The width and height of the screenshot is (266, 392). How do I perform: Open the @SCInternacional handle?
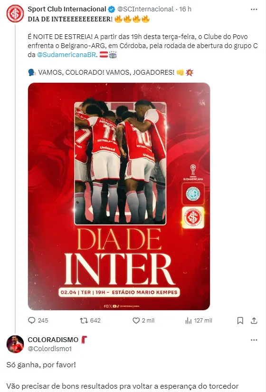pyautogui.click(x=145, y=9)
